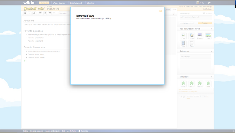Image resolution: width=236 pixels, height=133 pixels.
Task: Open the Entertainment menu
Action: click(x=77, y=3)
